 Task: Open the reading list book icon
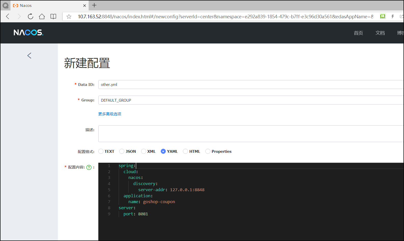coord(53,17)
